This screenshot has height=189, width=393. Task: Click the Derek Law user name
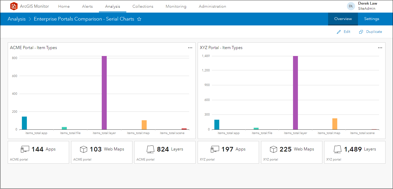[x=368, y=4]
